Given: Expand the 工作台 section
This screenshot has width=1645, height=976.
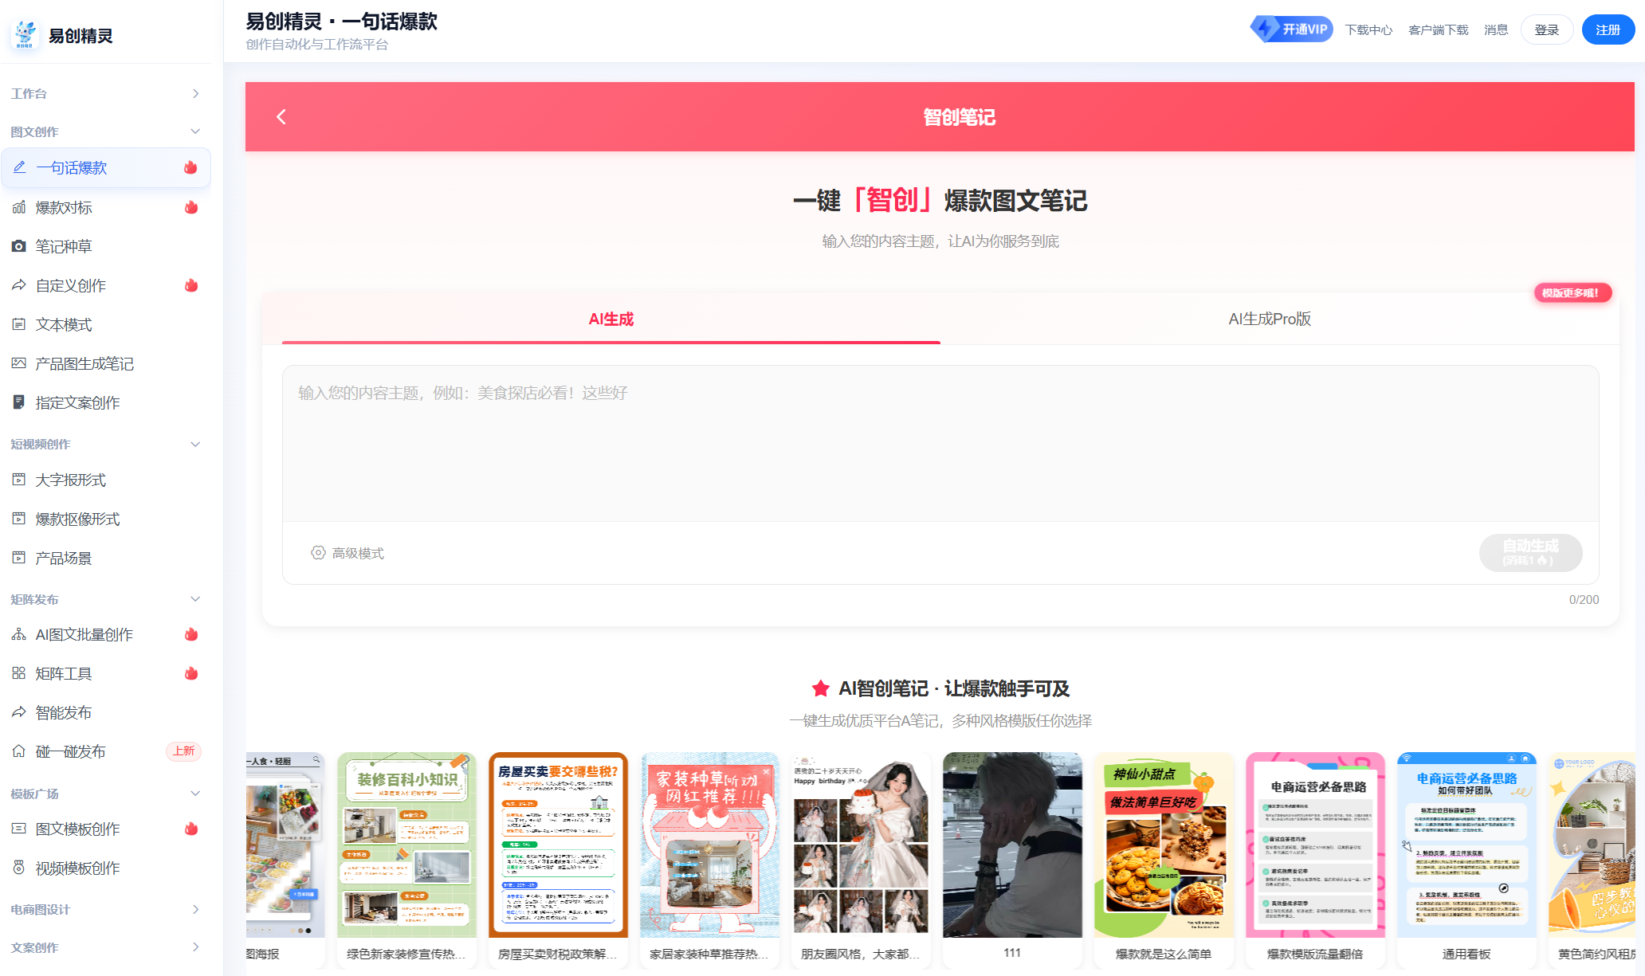Looking at the screenshot, I should (x=106, y=93).
